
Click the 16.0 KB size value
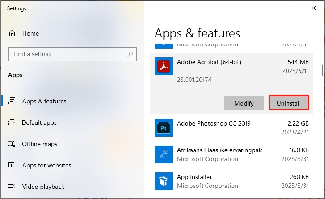click(x=299, y=150)
